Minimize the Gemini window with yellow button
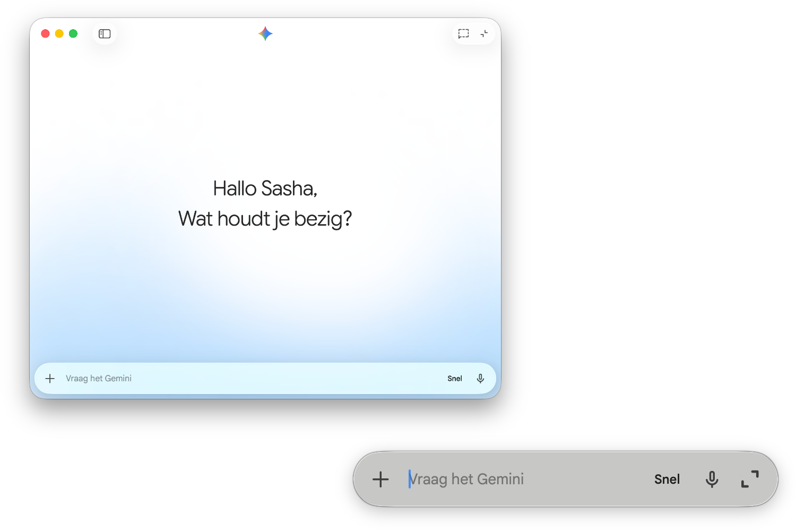Viewport: 796px width, 531px height. tap(59, 34)
